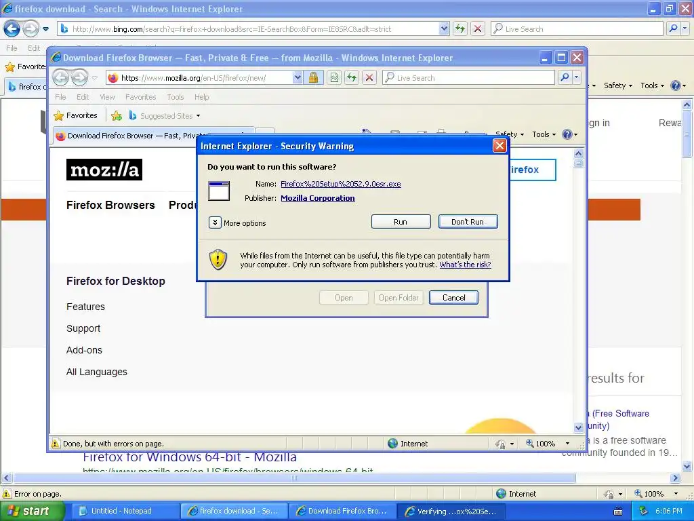Open the Mozilla Corporation publisher link
This screenshot has height=521, width=694.
pos(317,198)
